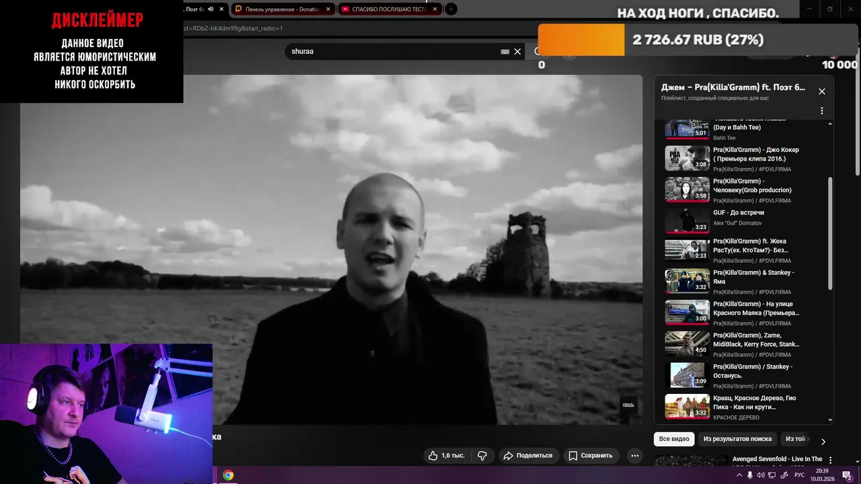Click the Джем playlist title
The width and height of the screenshot is (861, 484).
pyautogui.click(x=733, y=87)
